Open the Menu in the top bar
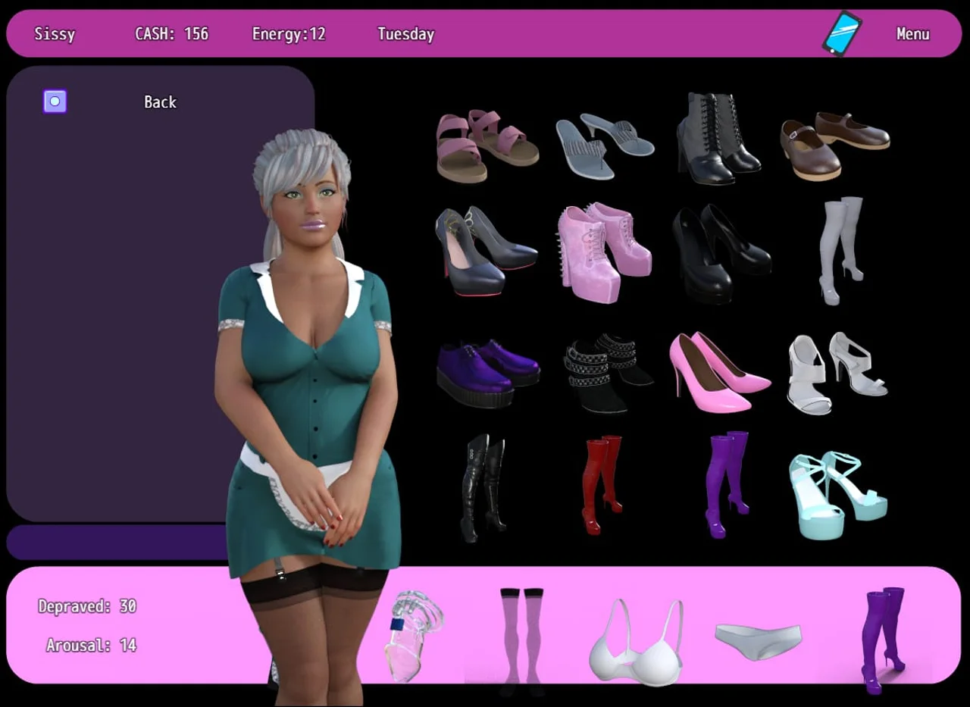The height and width of the screenshot is (707, 970). (x=912, y=34)
